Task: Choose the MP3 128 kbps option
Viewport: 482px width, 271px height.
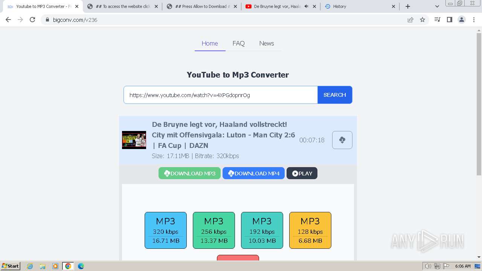Action: point(310,230)
